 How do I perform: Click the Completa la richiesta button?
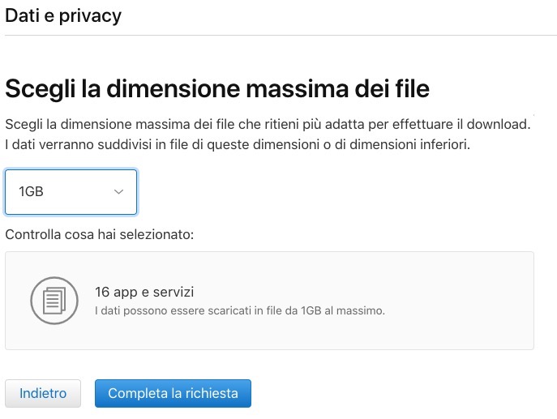point(173,393)
